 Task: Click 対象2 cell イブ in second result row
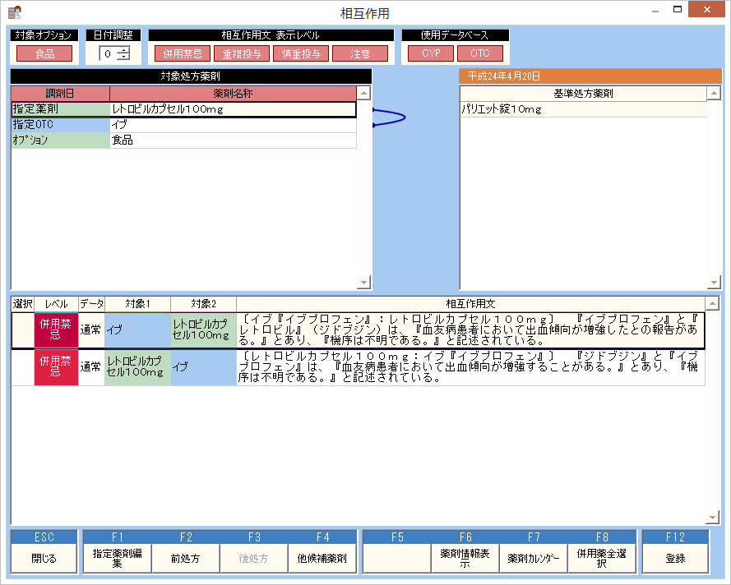[x=204, y=367]
